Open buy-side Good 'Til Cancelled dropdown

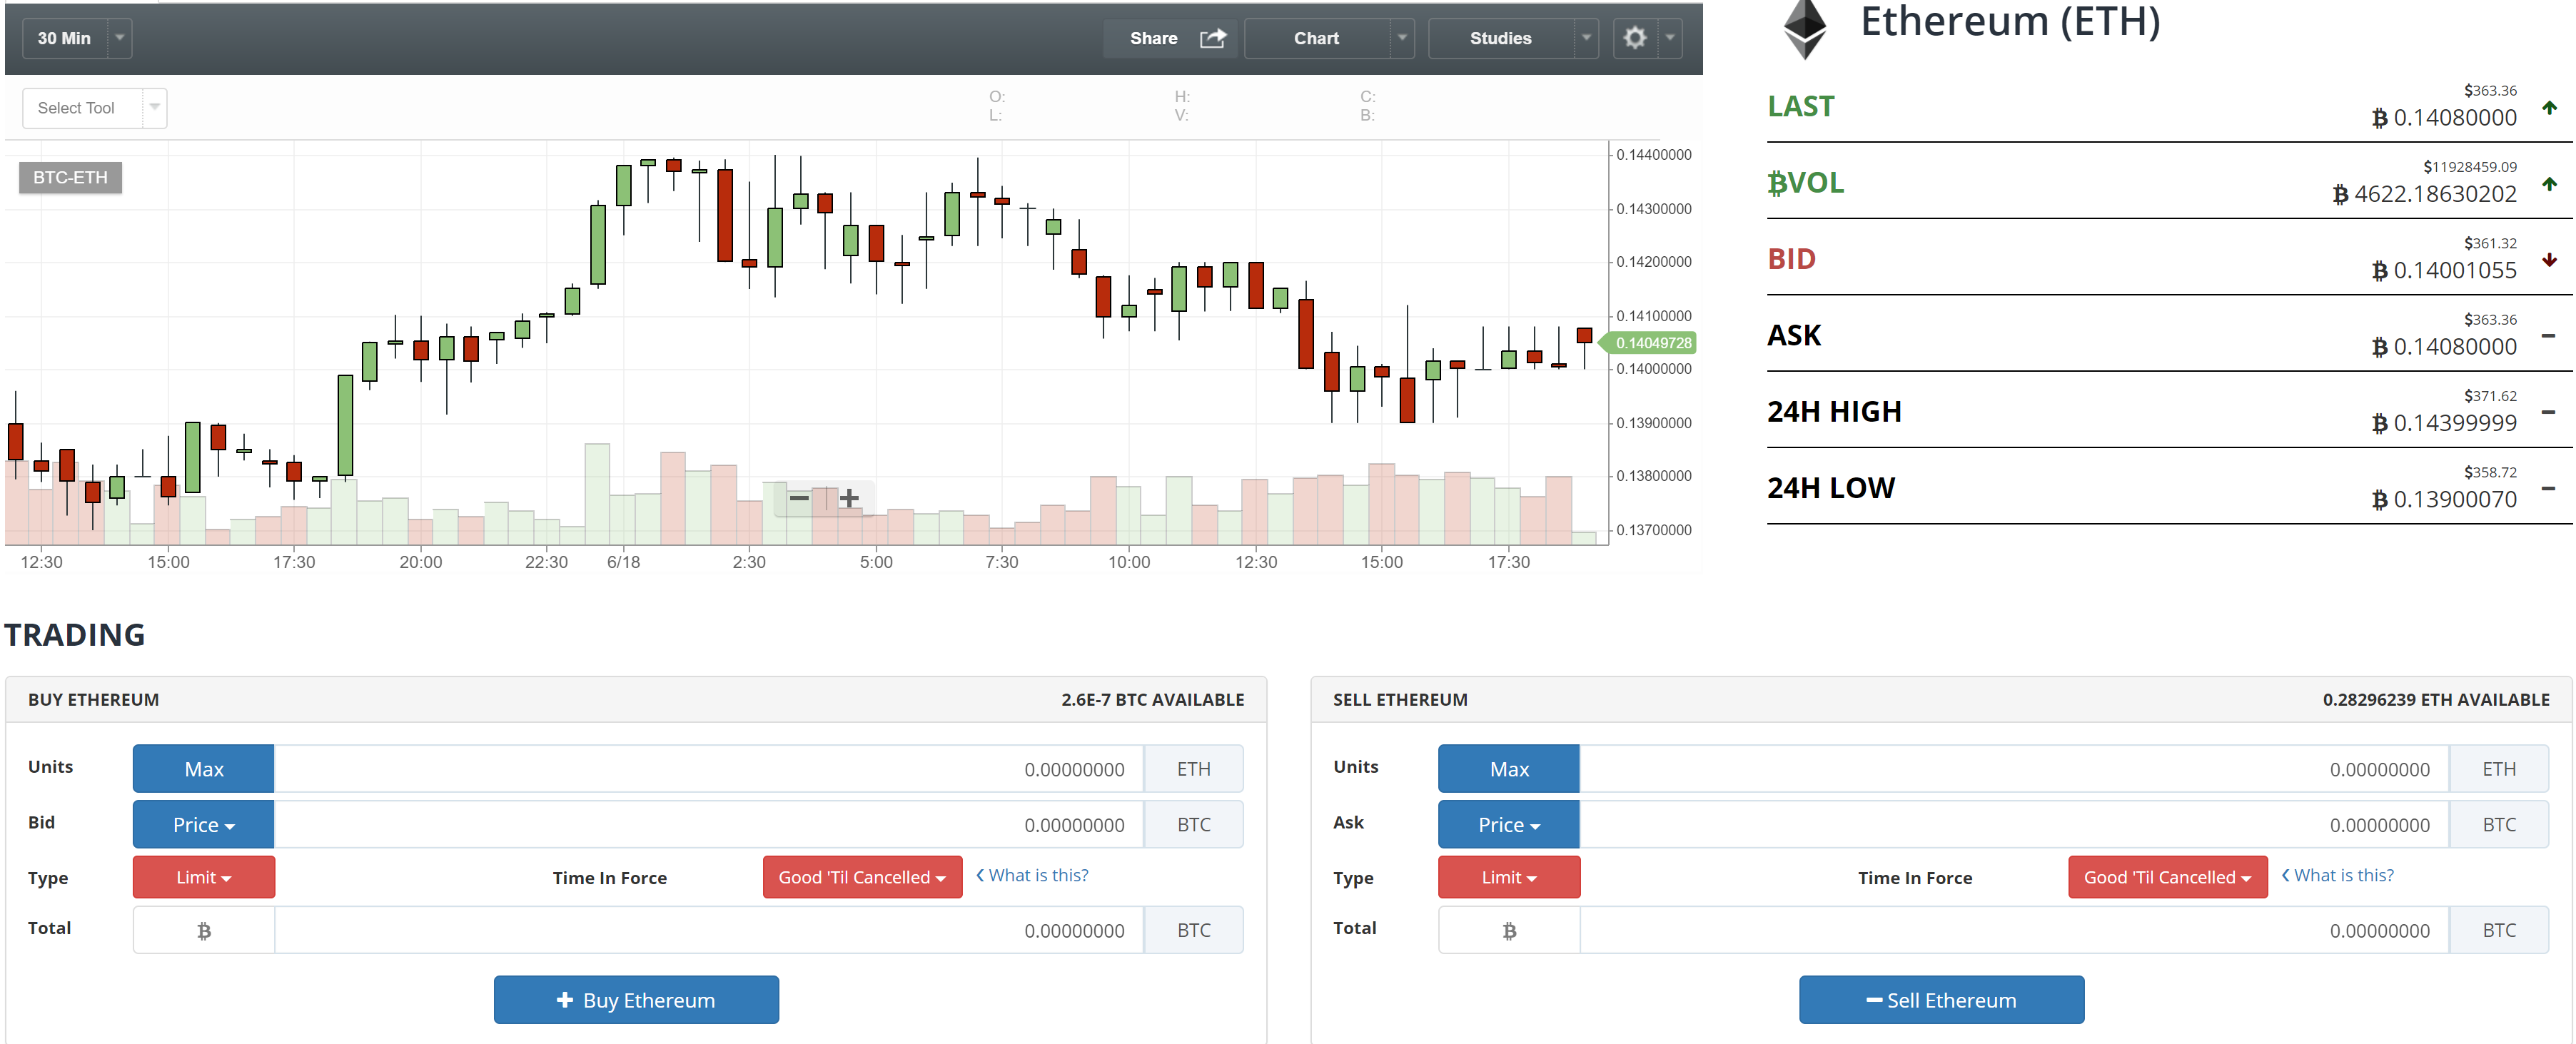pyautogui.click(x=861, y=877)
